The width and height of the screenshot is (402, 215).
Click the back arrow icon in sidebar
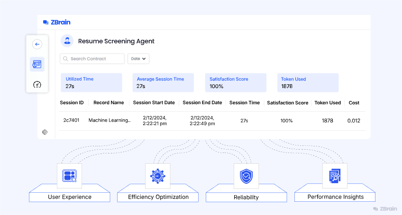tap(37, 45)
